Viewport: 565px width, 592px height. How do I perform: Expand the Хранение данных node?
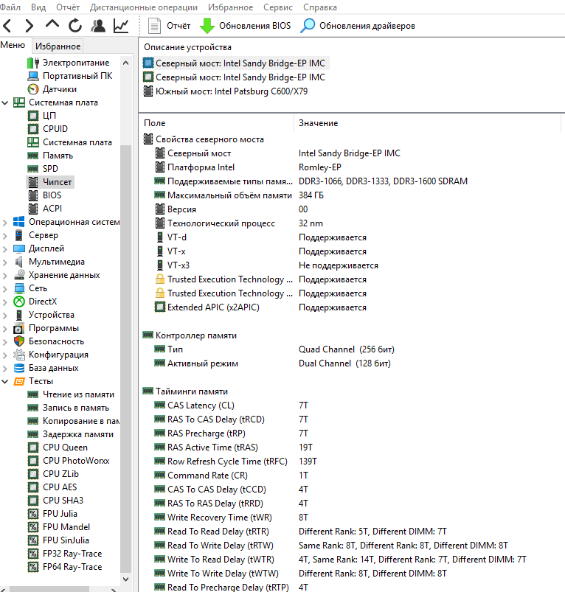pos(5,275)
